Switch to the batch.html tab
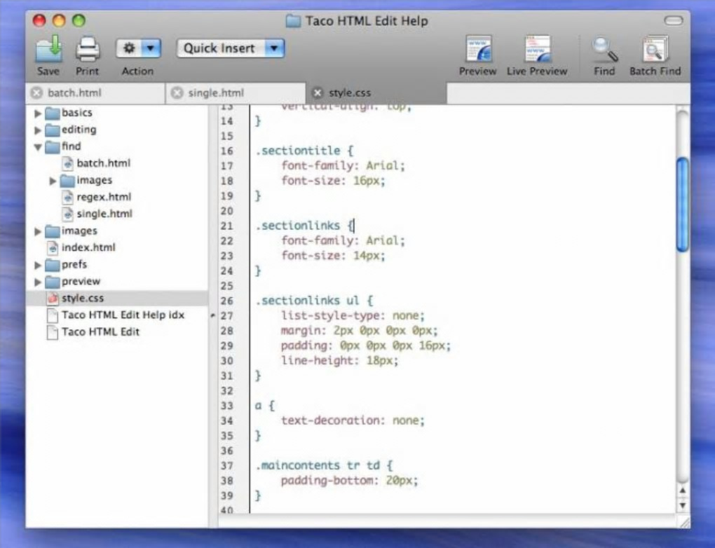The height and width of the screenshot is (548, 715). (x=74, y=93)
